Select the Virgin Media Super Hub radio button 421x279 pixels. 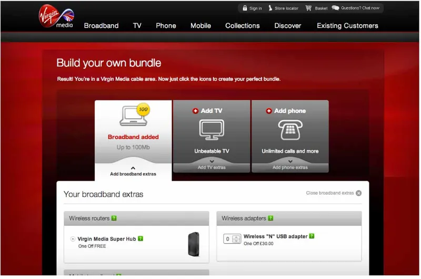point(73,239)
